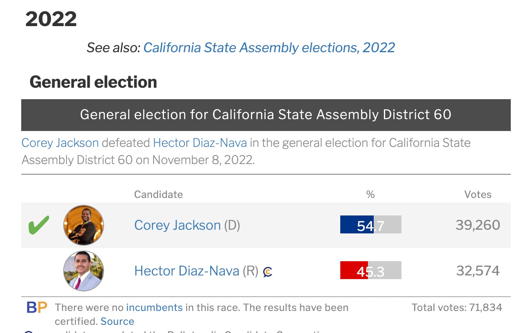
Task: Click the 2022 section heading
Action: point(51,19)
